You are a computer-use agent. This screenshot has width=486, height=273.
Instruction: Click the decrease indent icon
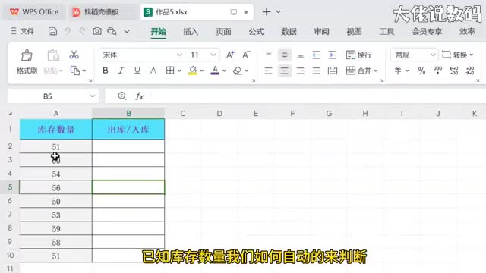tap(316, 55)
